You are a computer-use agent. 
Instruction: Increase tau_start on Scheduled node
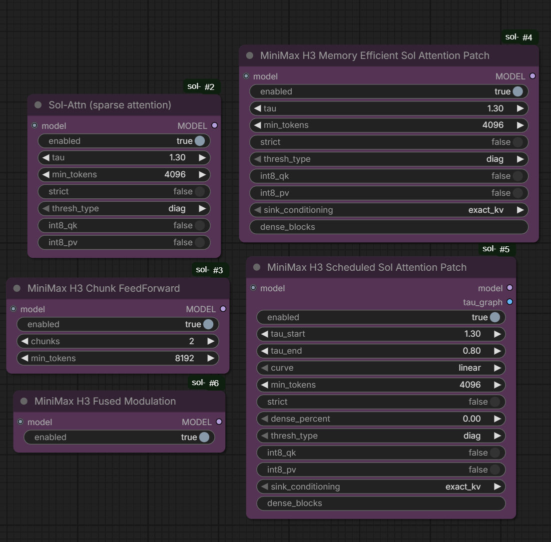(498, 334)
